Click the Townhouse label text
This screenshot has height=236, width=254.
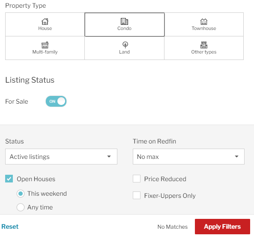[204, 28]
